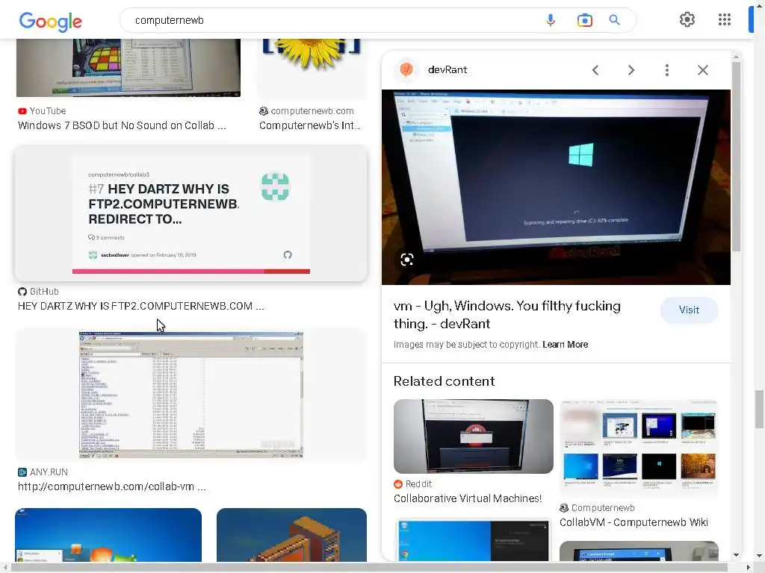
Task: Click the preview panel scroll-down arrow
Action: [736, 554]
